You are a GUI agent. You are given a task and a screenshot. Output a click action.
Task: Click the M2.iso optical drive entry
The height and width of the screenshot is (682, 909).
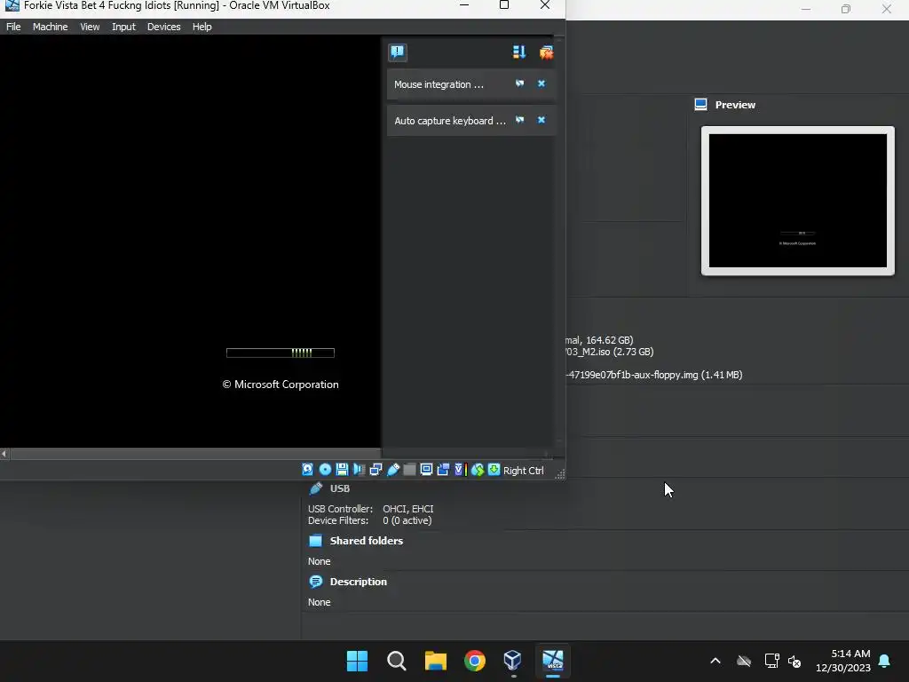pyautogui.click(x=610, y=352)
